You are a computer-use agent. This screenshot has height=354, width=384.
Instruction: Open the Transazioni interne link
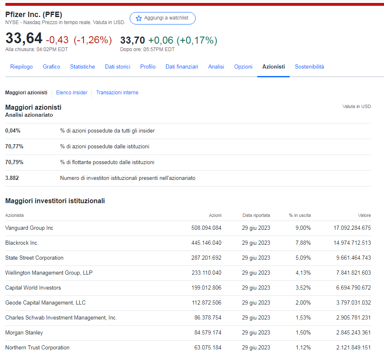click(x=117, y=93)
